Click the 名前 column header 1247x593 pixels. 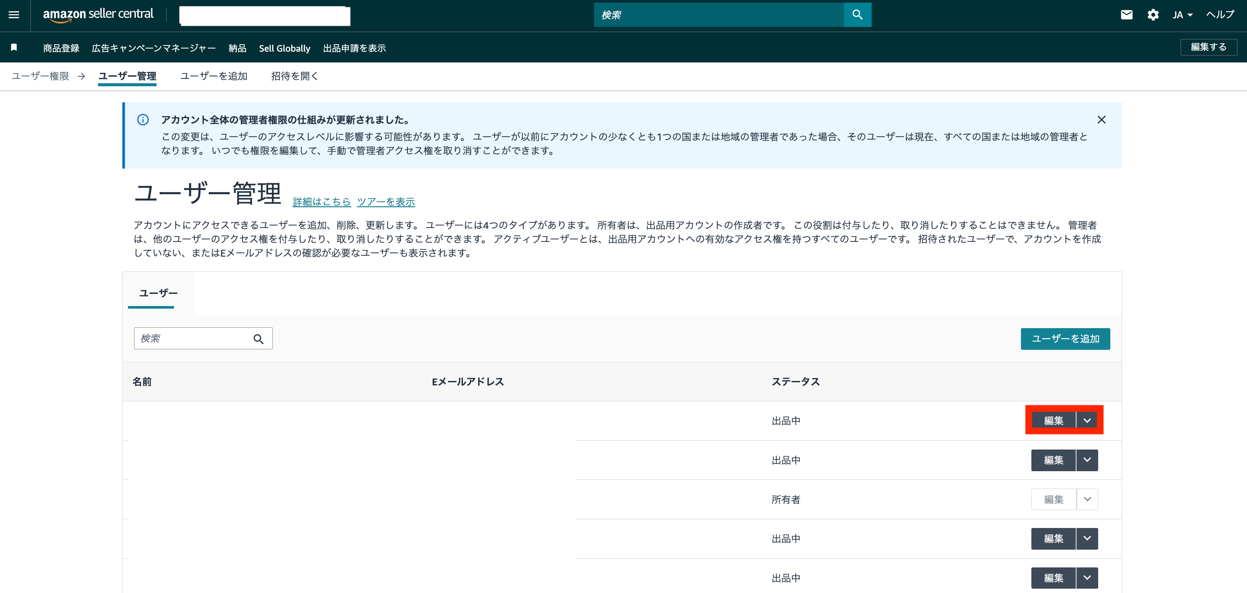tap(142, 381)
